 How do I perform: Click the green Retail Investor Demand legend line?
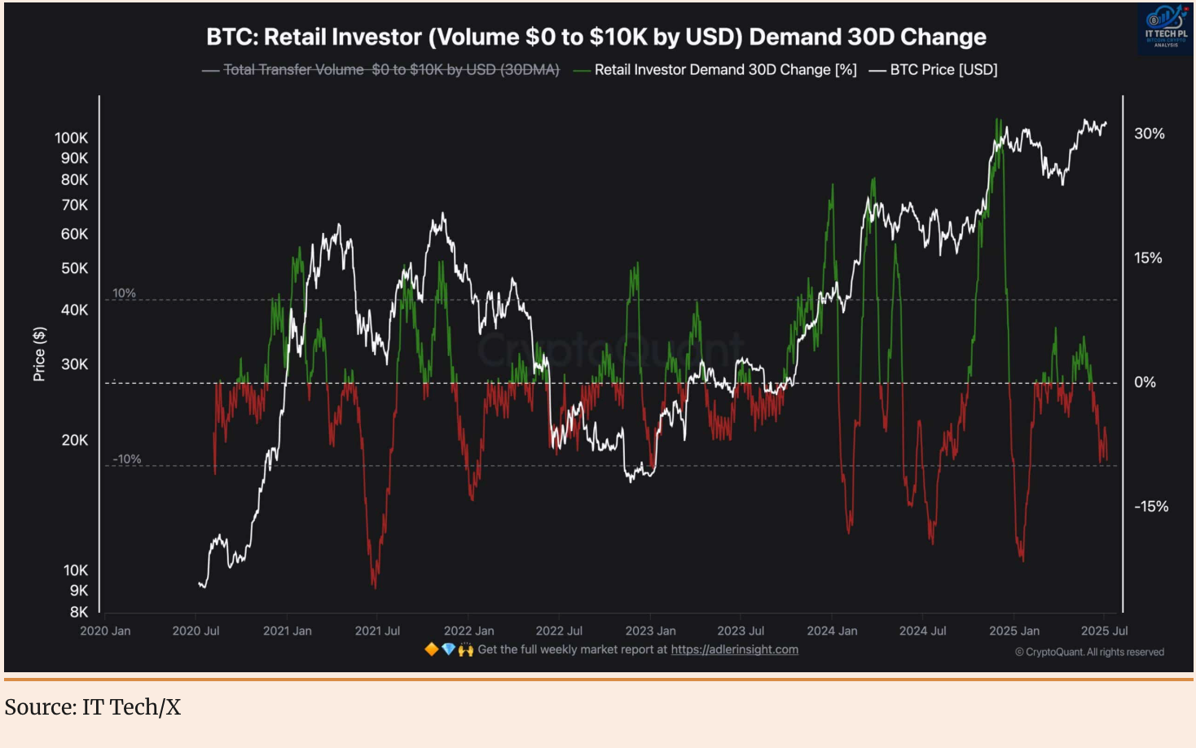point(582,70)
